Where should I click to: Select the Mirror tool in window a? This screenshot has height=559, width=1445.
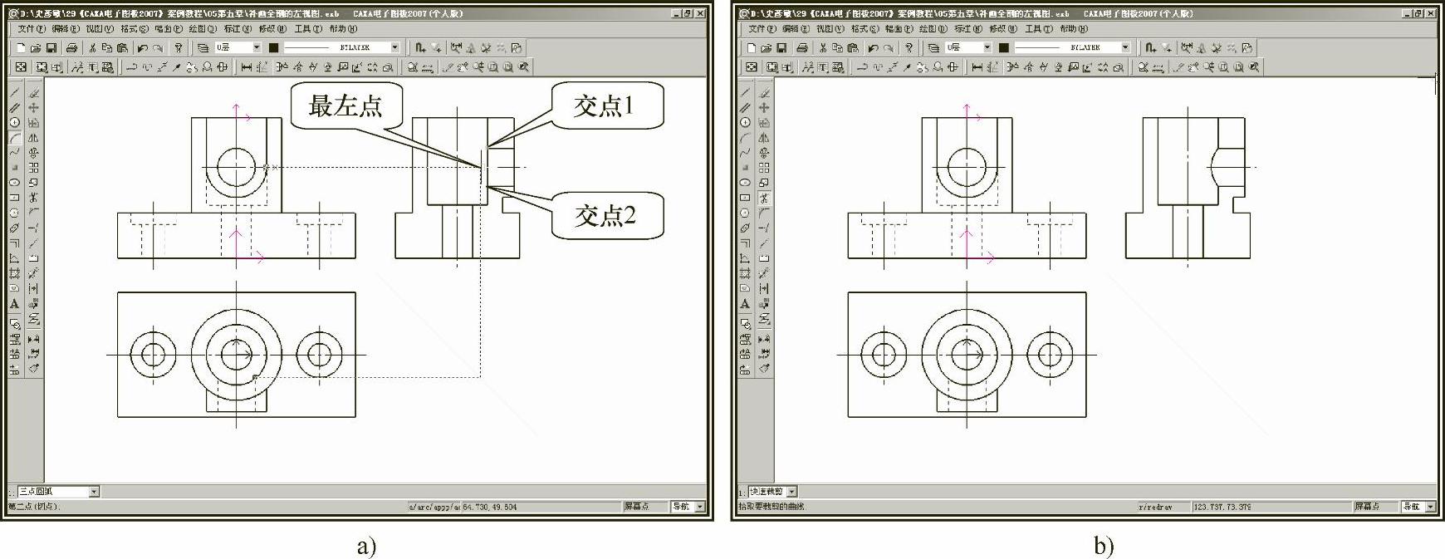33,138
